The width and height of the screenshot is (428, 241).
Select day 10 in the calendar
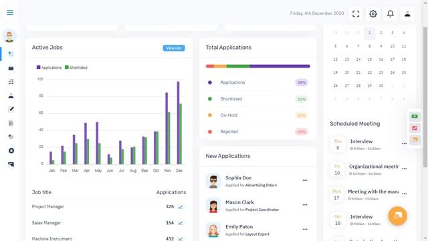393,46
